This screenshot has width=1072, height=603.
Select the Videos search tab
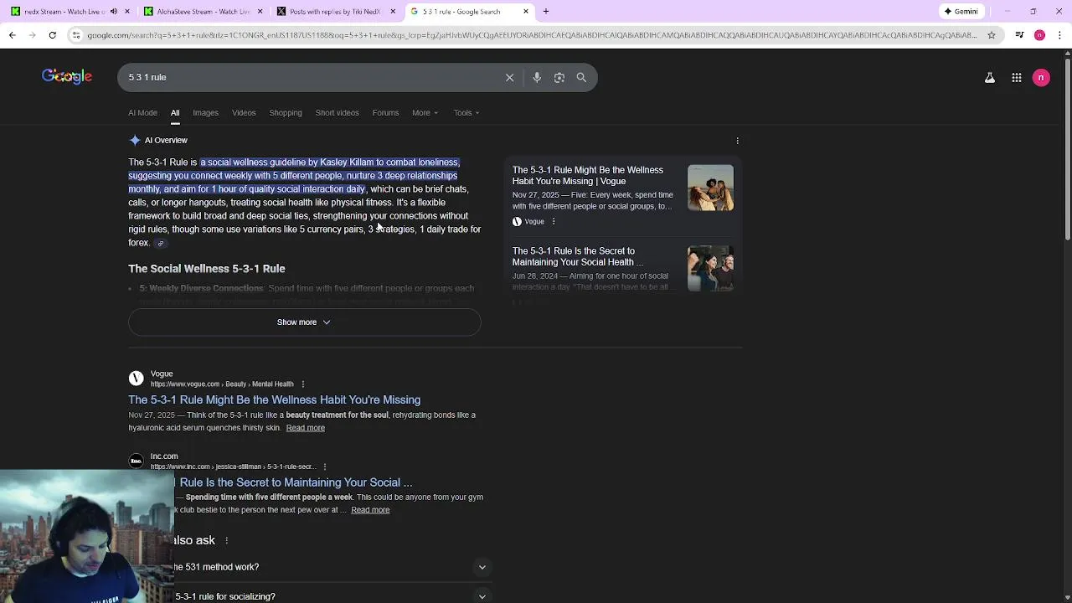pyautogui.click(x=244, y=113)
